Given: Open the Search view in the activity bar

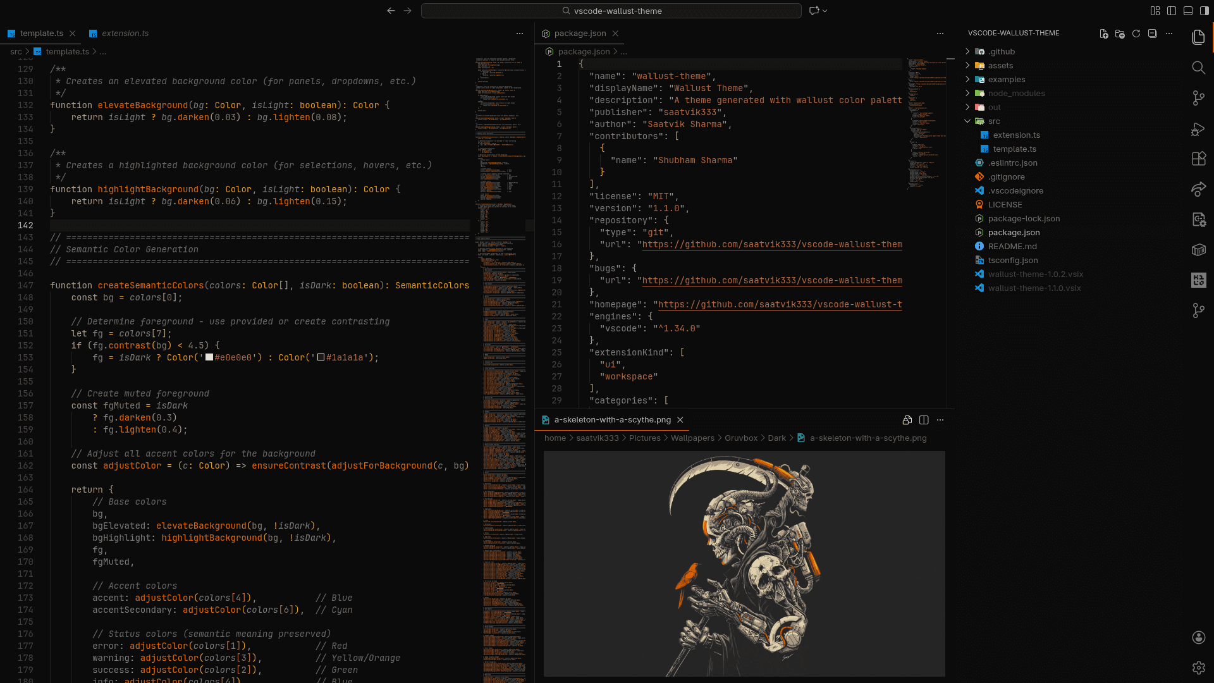Looking at the screenshot, I should pyautogui.click(x=1199, y=68).
